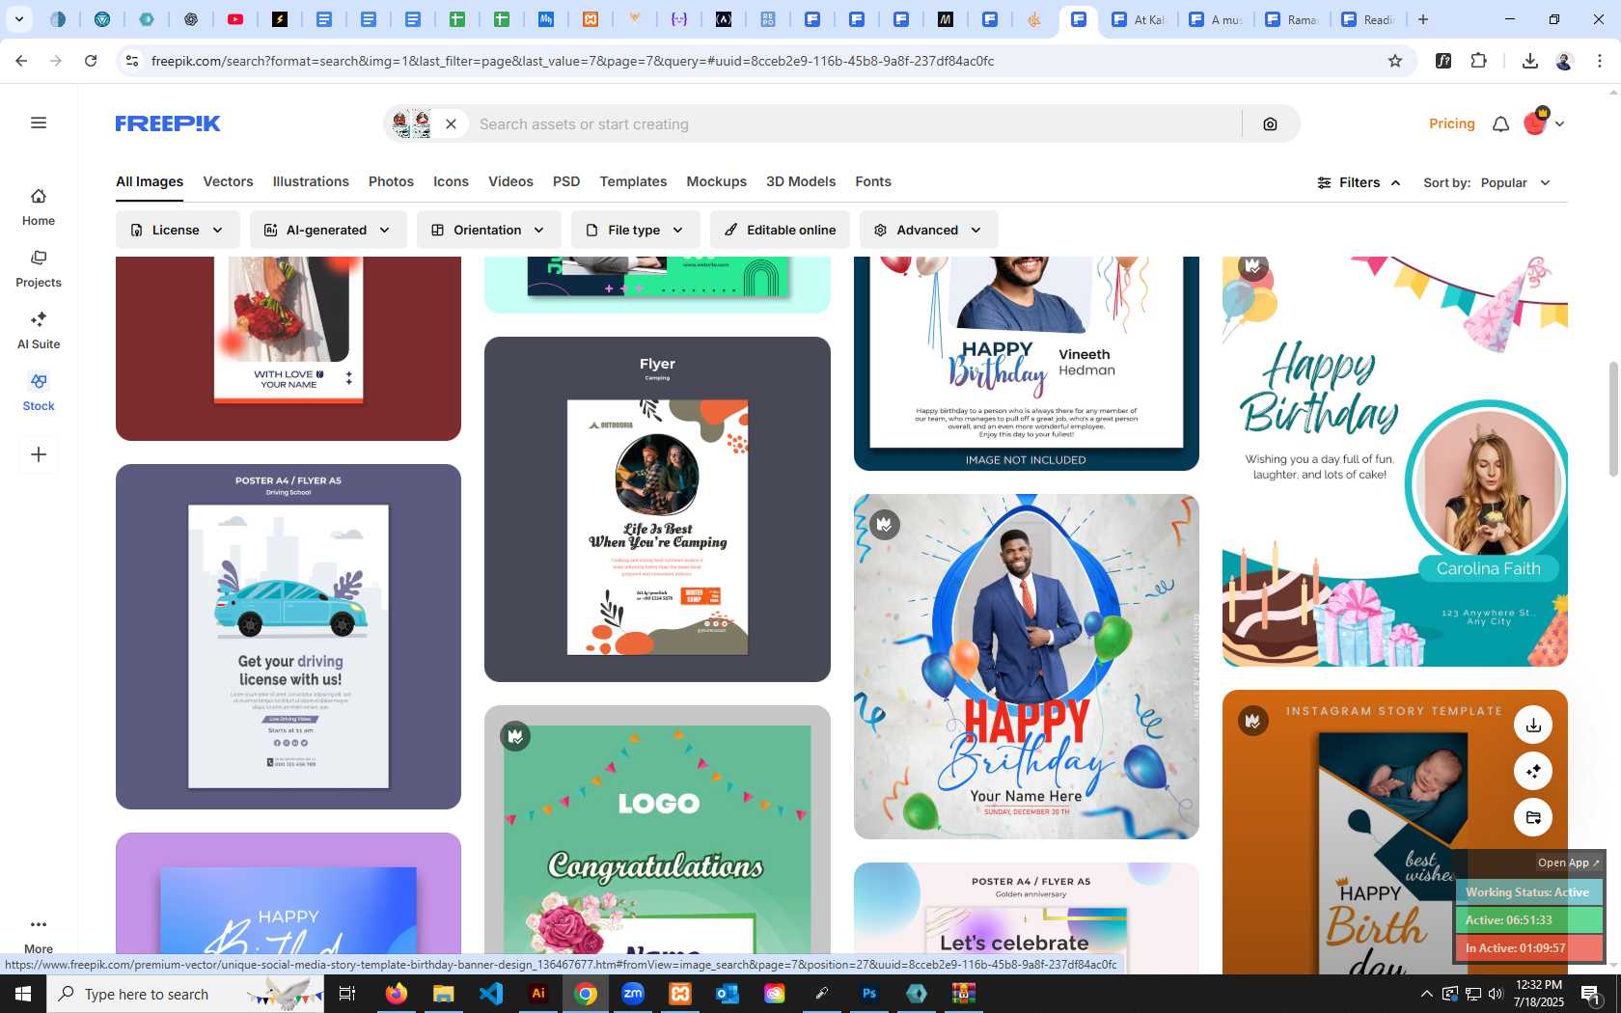Screen dimensions: 1621x1013
Task: Toggle the Filters panel
Action: point(1359,182)
